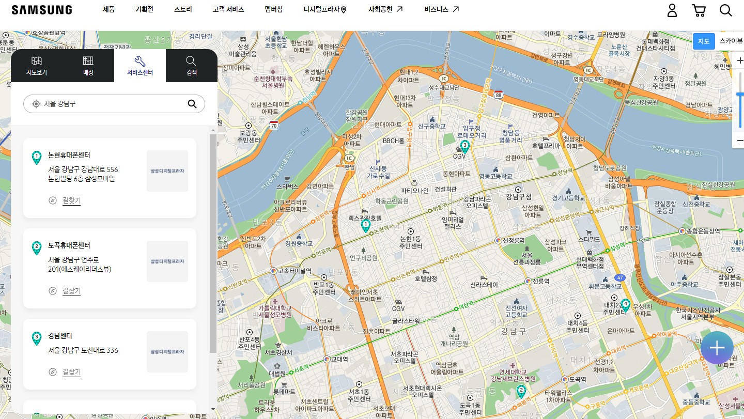Click the current location target icon
The width and height of the screenshot is (744, 419).
(x=36, y=104)
